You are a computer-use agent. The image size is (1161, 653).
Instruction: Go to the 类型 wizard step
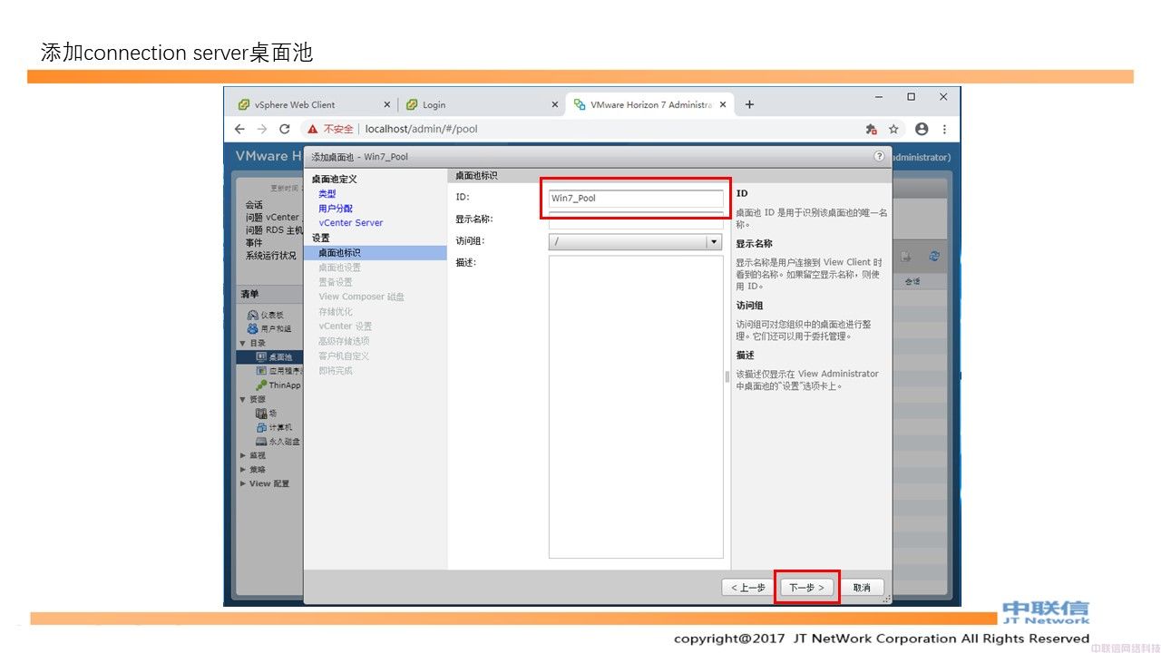tap(327, 194)
